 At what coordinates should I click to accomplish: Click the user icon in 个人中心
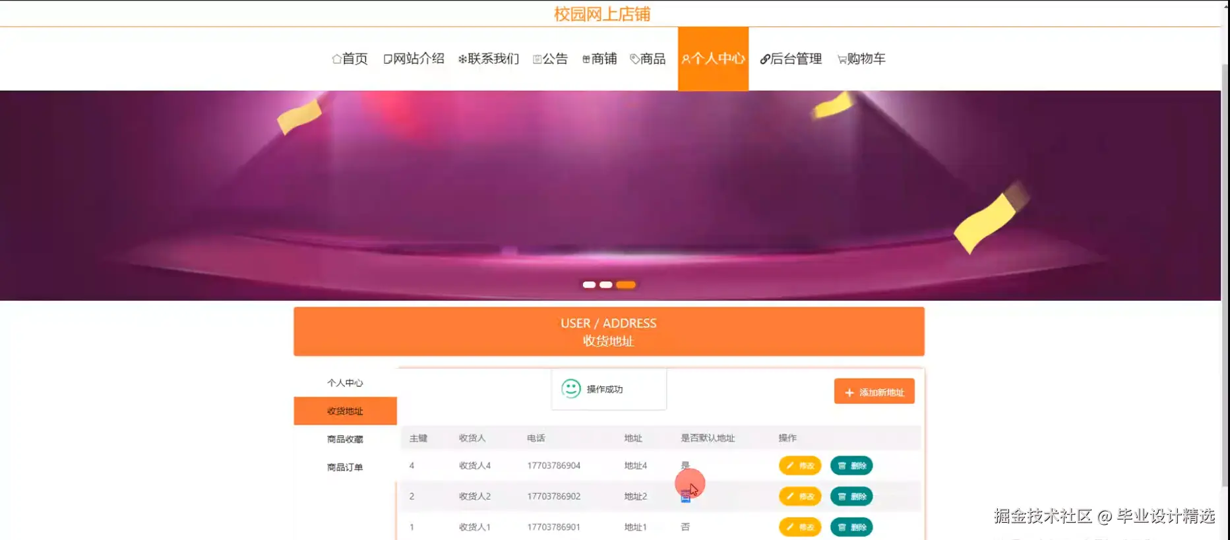tap(686, 59)
